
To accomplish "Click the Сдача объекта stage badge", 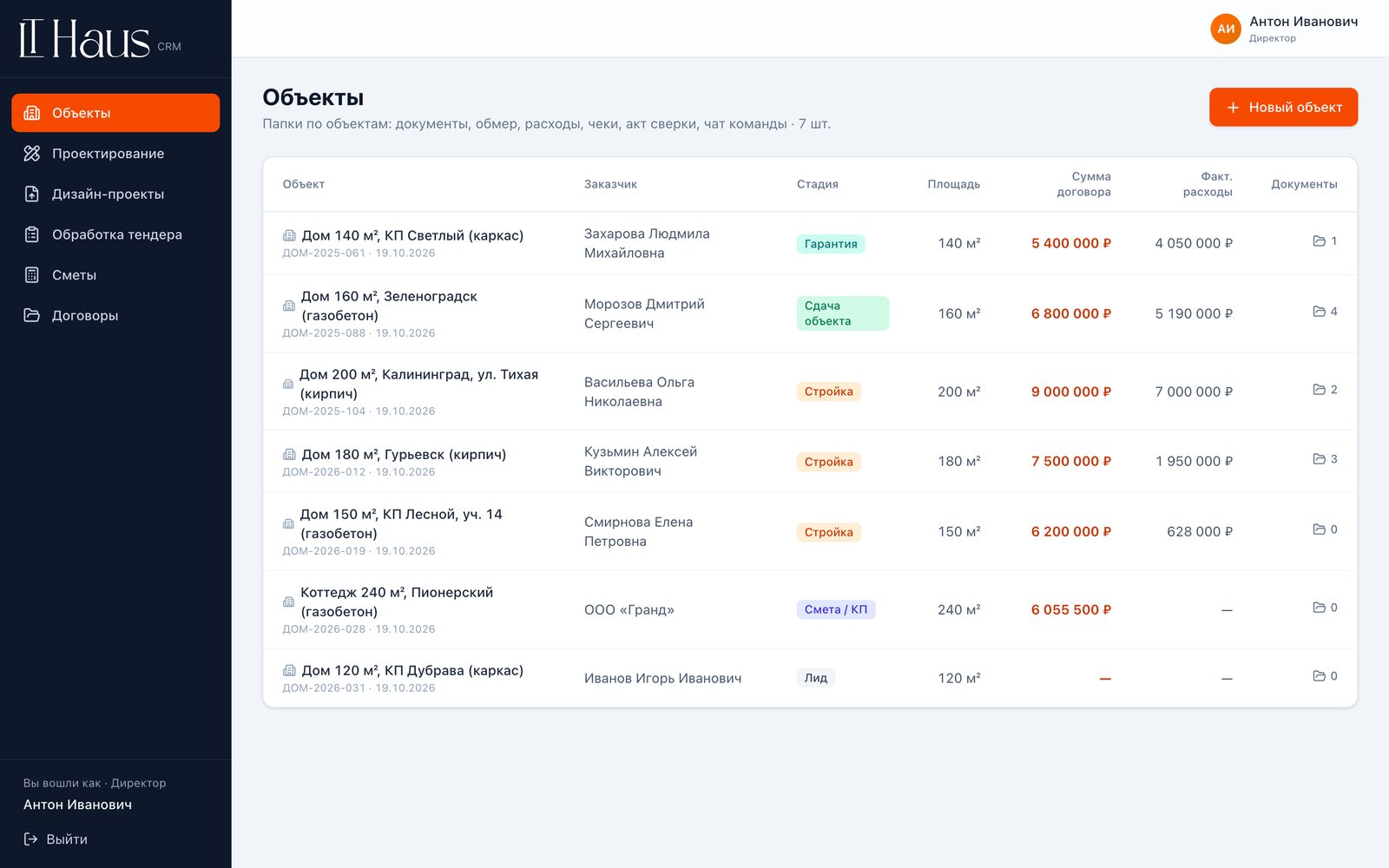I will point(842,313).
